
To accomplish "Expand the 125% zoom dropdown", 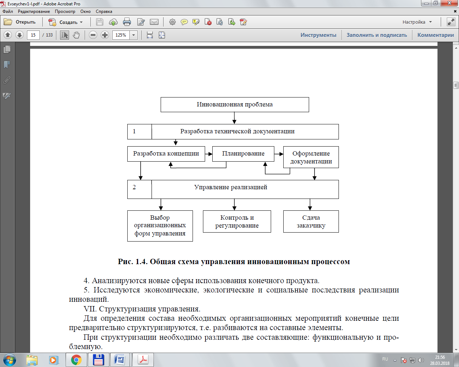I will coord(134,35).
